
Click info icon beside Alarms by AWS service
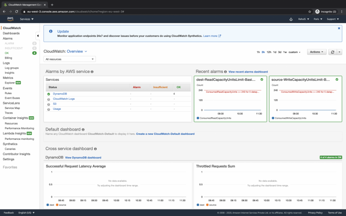92,72
